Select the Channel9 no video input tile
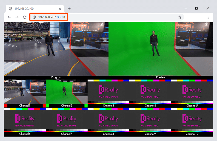 [x=150, y=120]
